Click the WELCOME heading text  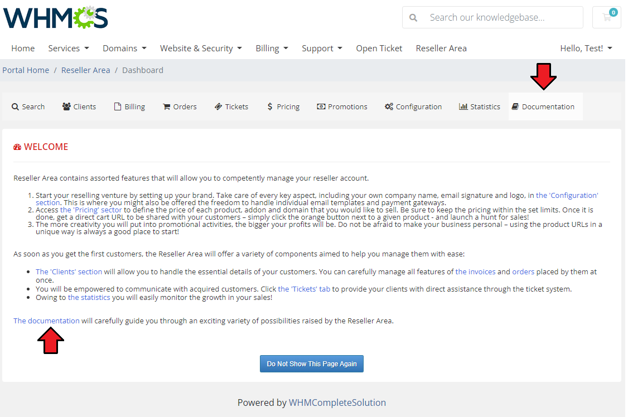pyautogui.click(x=46, y=147)
